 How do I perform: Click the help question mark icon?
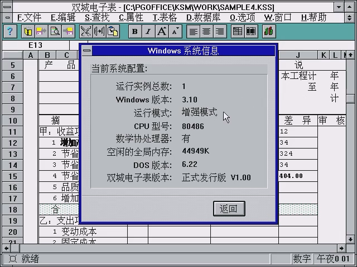tap(10, 31)
